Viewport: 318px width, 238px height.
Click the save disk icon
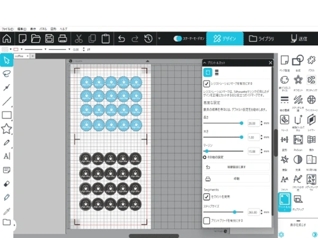[49, 39]
